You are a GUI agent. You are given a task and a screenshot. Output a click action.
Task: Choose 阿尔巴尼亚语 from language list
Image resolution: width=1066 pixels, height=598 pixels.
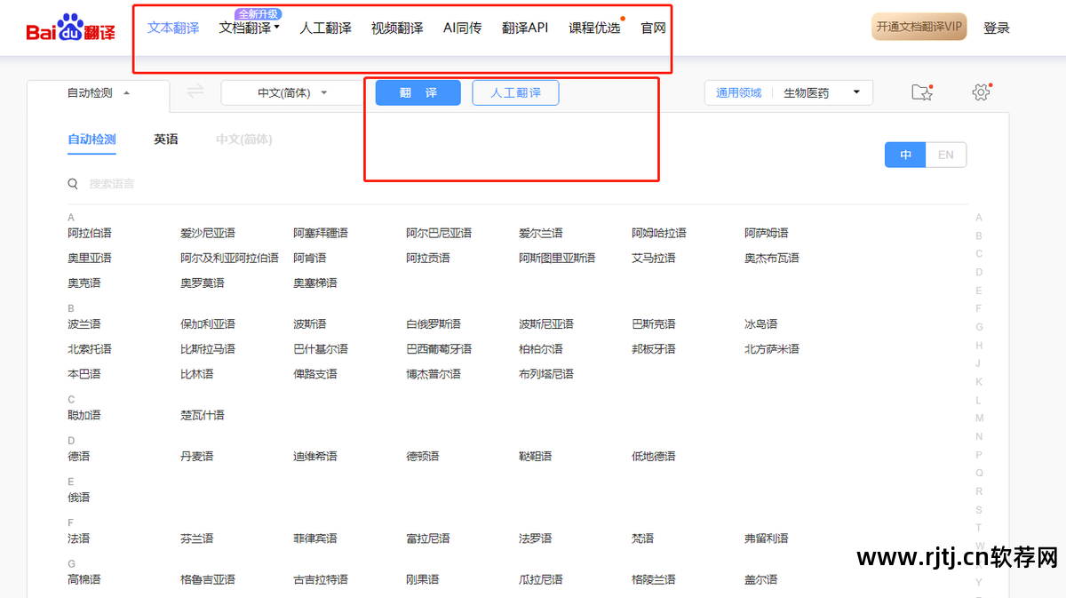[x=439, y=233]
